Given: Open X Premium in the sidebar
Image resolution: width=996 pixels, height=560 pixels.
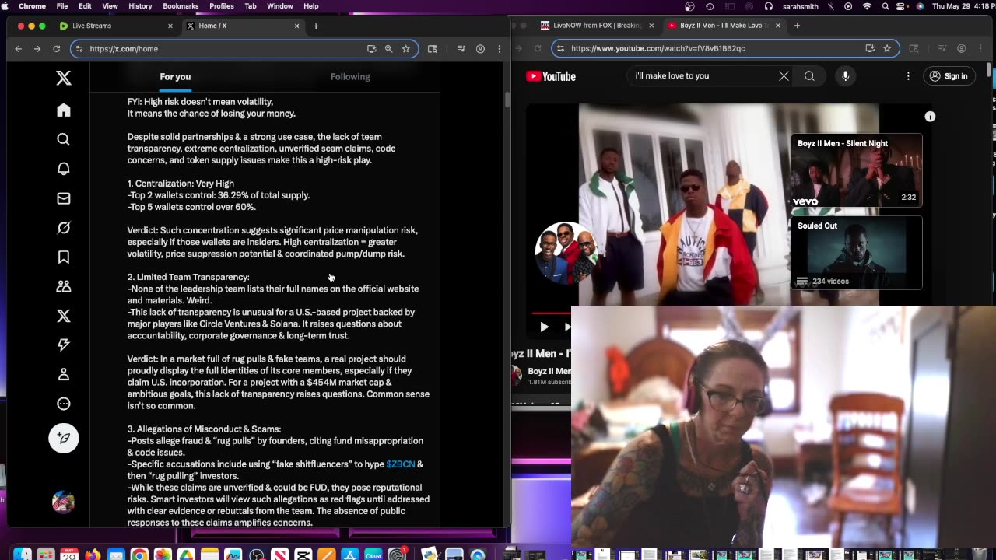Looking at the screenshot, I should coord(64,316).
